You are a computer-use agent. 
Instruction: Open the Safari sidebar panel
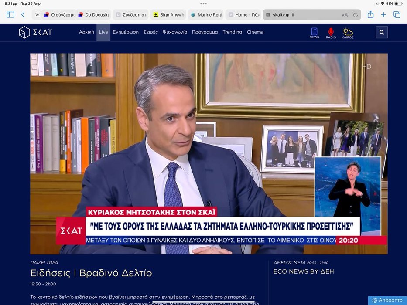click(10, 14)
